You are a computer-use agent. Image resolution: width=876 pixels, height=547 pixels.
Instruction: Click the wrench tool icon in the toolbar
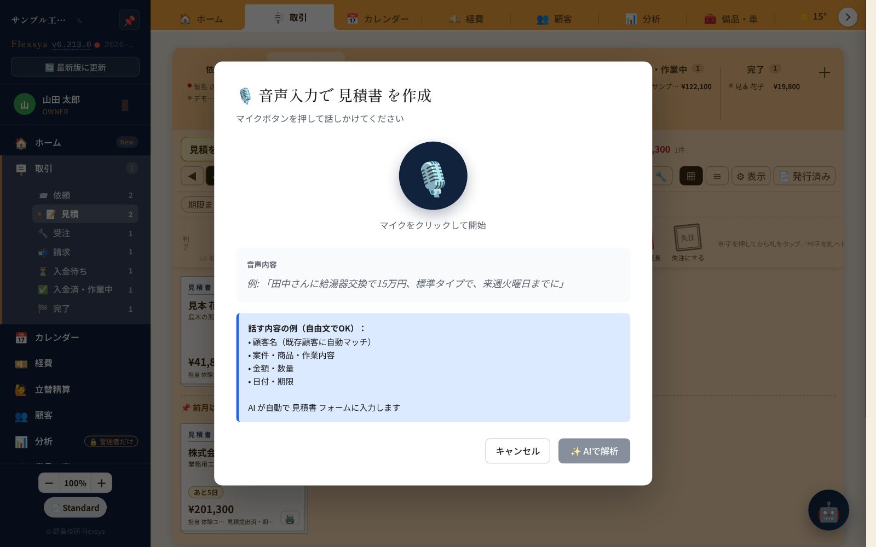click(661, 176)
